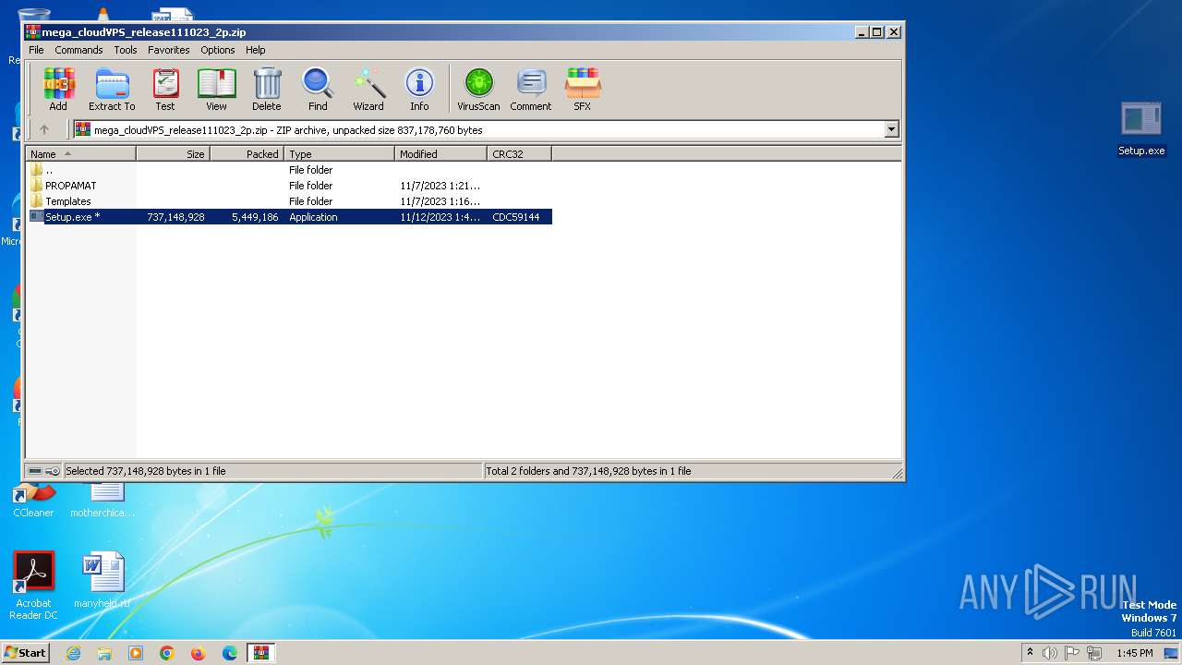Go up one folder level arrow
Screen dimensions: 1182x665
pyautogui.click(x=43, y=129)
